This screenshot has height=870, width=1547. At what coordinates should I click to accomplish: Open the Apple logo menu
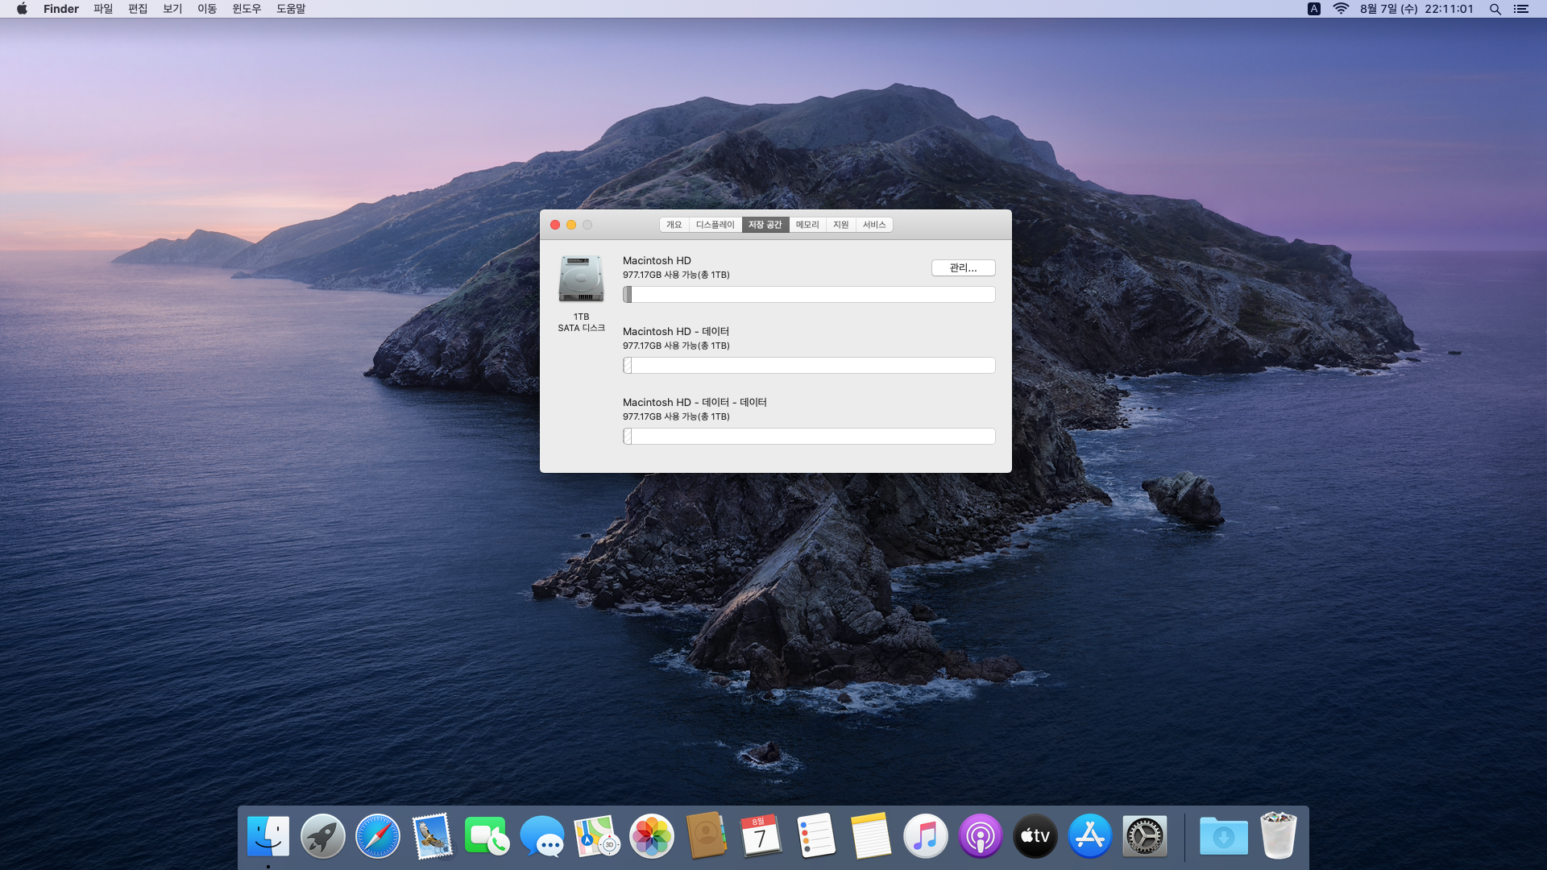tap(22, 9)
